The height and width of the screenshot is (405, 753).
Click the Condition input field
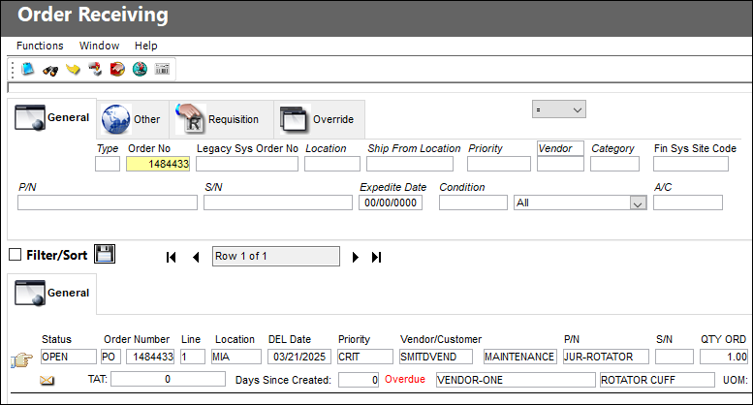pyautogui.click(x=473, y=202)
